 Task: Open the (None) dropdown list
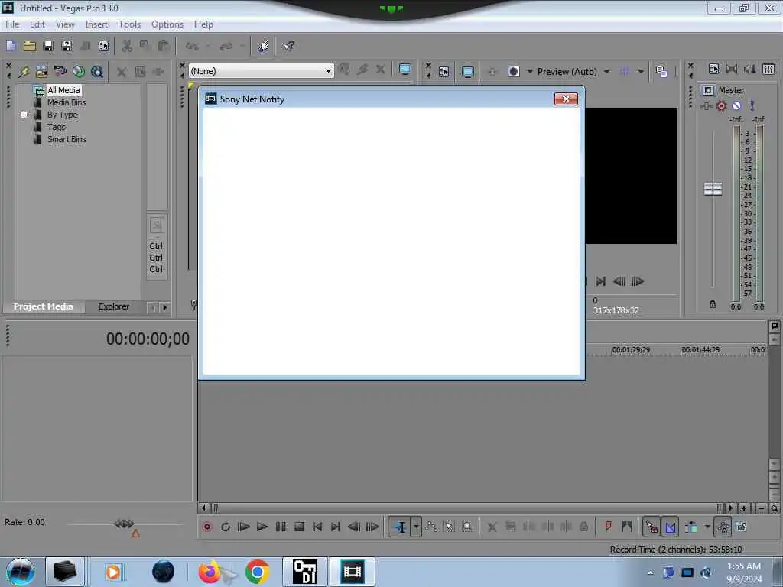tap(261, 71)
